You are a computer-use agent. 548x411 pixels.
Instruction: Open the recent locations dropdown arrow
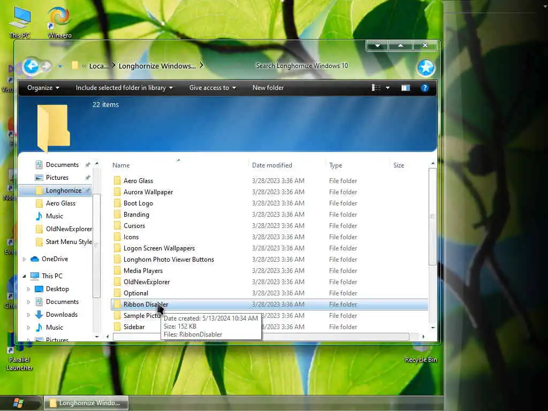60,66
